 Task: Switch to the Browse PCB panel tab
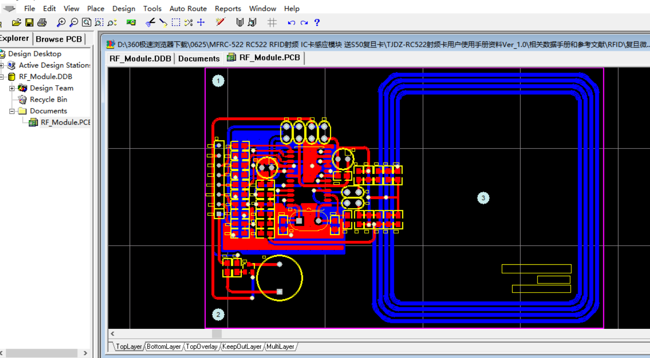click(x=59, y=39)
